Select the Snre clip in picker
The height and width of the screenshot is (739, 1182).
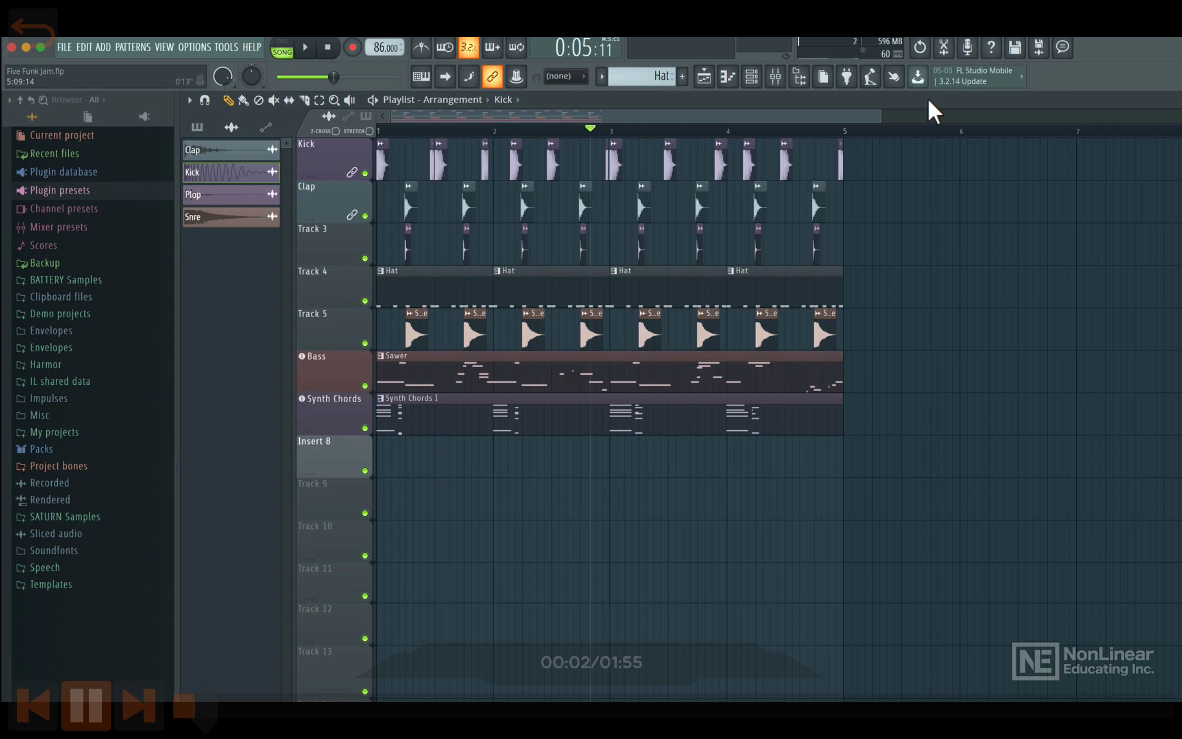(x=231, y=217)
